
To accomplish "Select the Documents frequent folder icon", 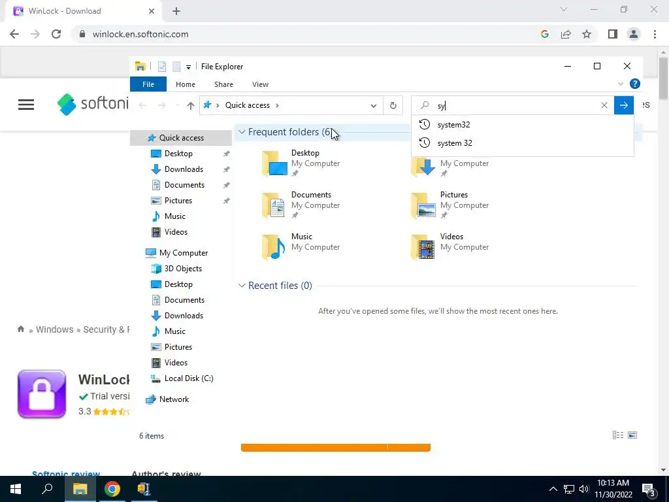I will point(274,205).
